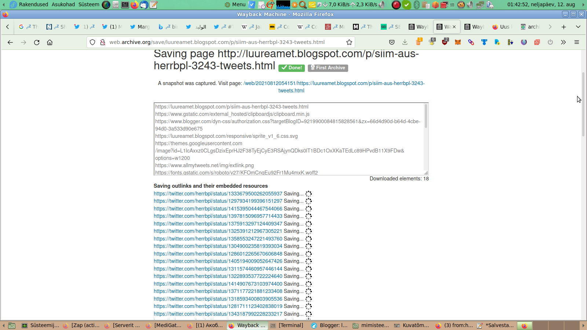
Task: Click the red copy-squares extension icon
Action: pos(537,42)
